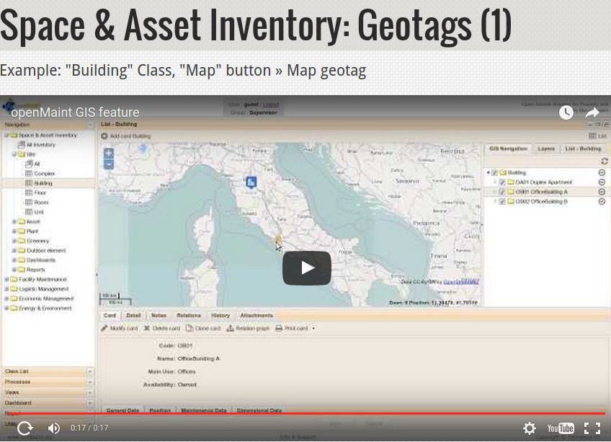Image resolution: width=611 pixels, height=442 pixels.
Task: Share the video with the arrow icon
Action: coord(592,112)
